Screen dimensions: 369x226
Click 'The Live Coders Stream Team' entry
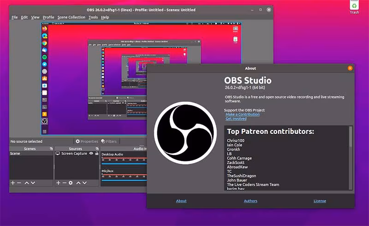(253, 184)
